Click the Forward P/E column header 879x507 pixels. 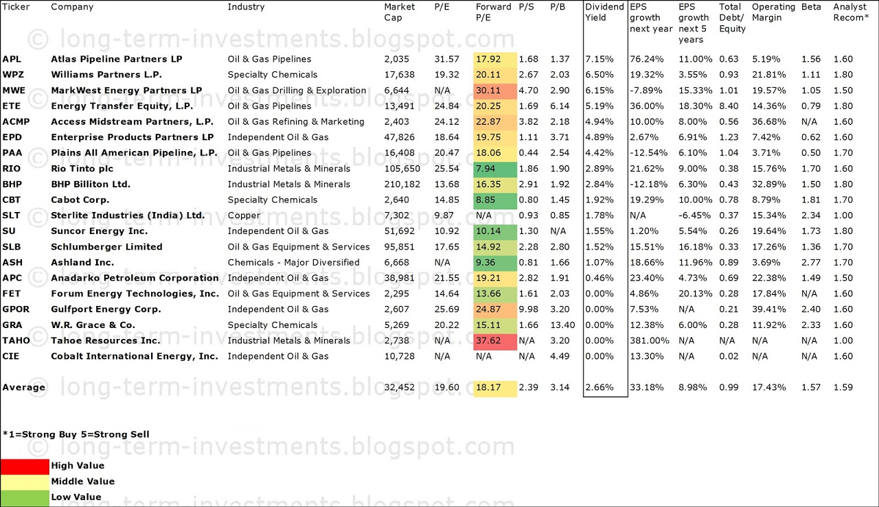pyautogui.click(x=493, y=12)
